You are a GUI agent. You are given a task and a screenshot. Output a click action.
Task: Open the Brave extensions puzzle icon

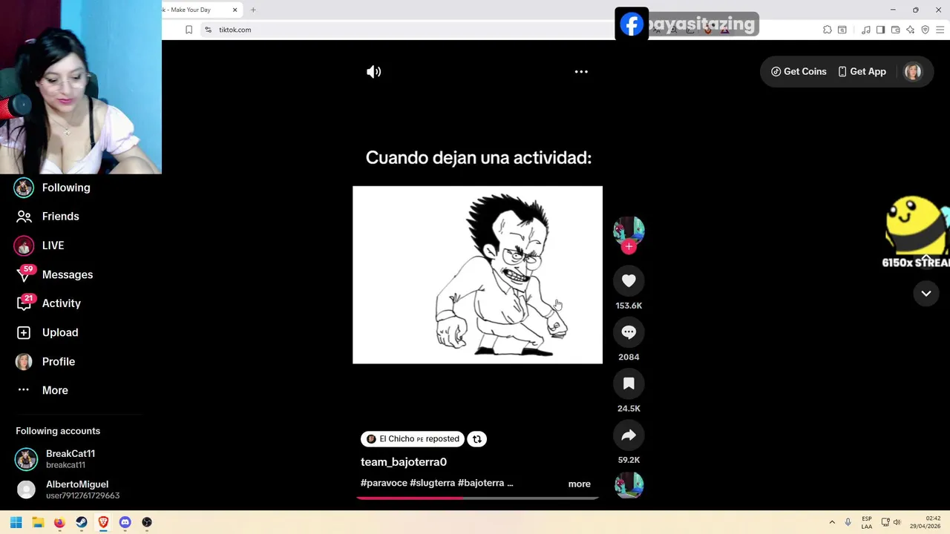[x=828, y=30]
